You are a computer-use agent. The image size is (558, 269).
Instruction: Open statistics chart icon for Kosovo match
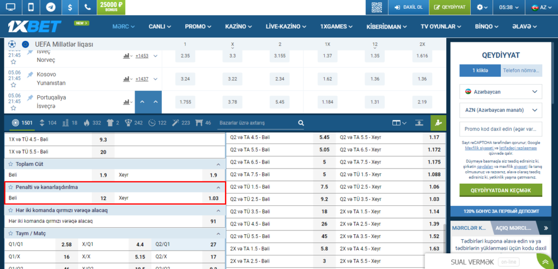click(128, 79)
